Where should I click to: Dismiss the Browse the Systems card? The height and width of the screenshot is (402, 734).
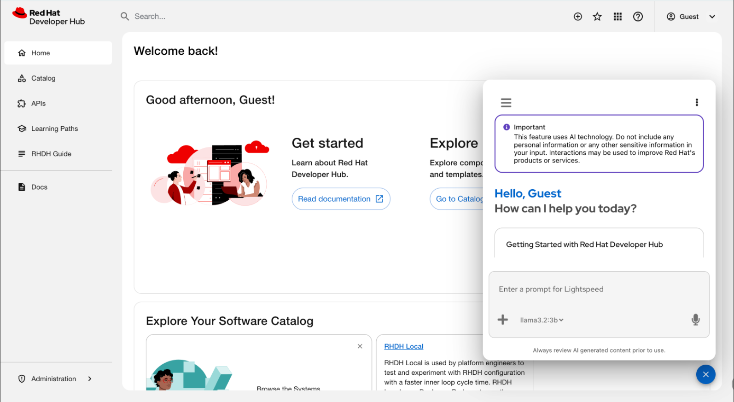(x=360, y=346)
